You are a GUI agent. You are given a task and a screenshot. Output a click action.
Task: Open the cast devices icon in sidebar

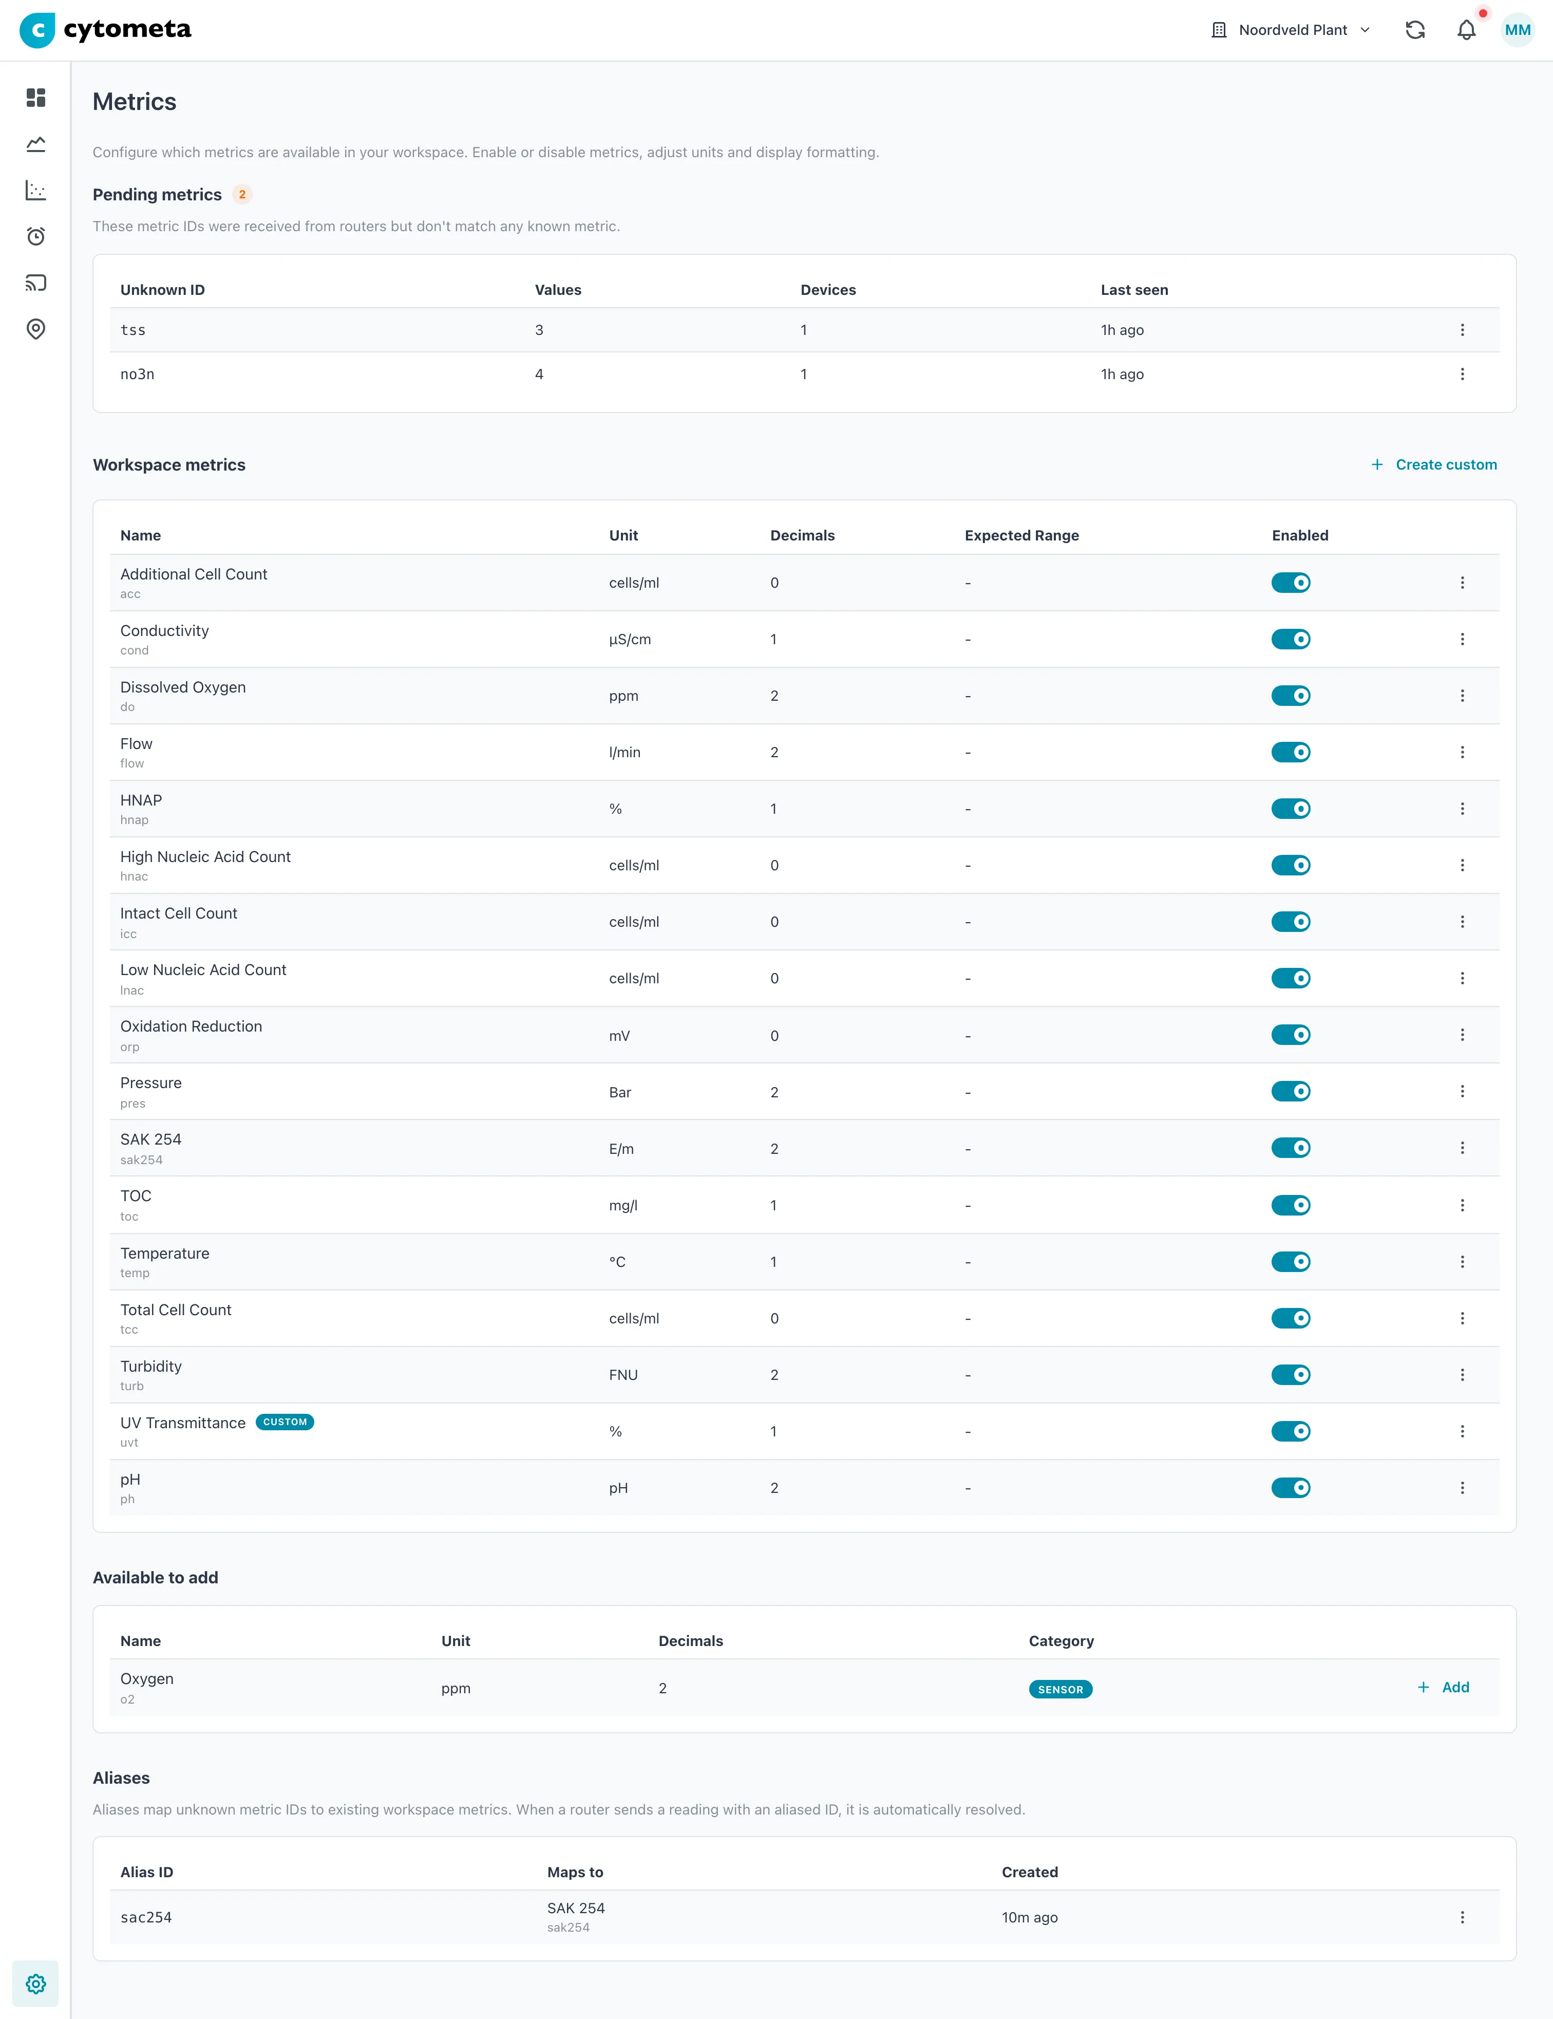click(36, 282)
